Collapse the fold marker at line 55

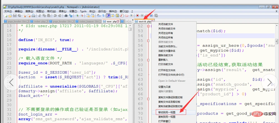point(148,41)
